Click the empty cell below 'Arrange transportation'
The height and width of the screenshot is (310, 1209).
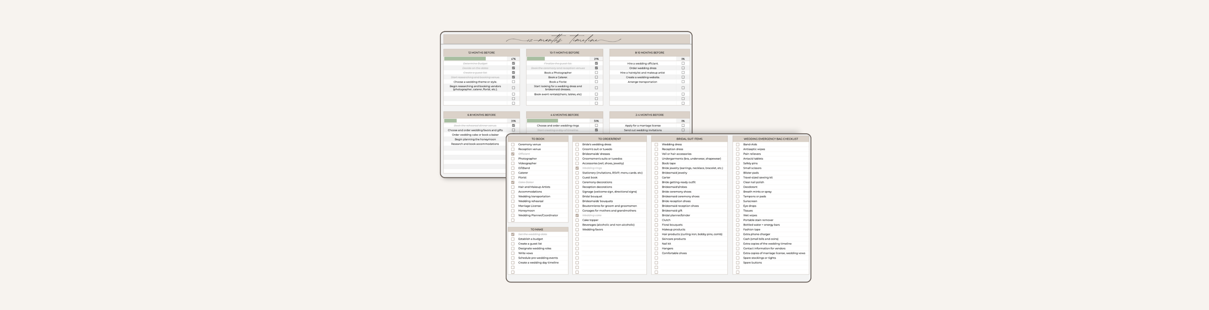643,87
